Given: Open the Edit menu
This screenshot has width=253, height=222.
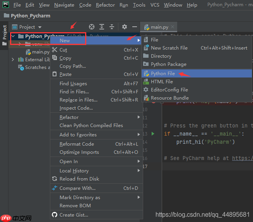Looking at the screenshot, I should [x=30, y=5].
